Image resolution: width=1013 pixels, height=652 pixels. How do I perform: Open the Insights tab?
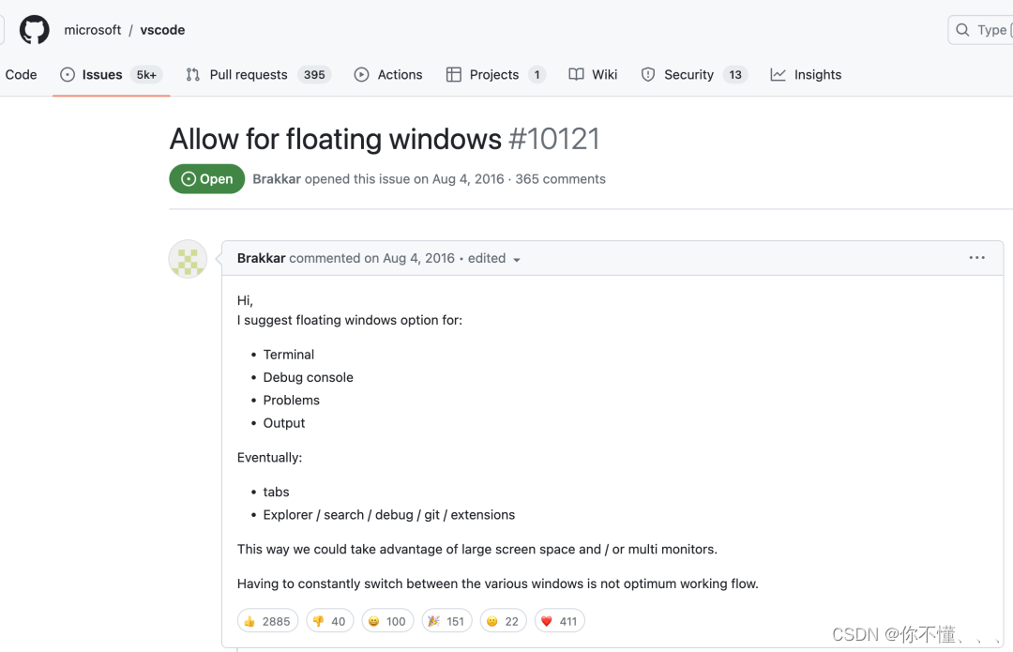[806, 75]
